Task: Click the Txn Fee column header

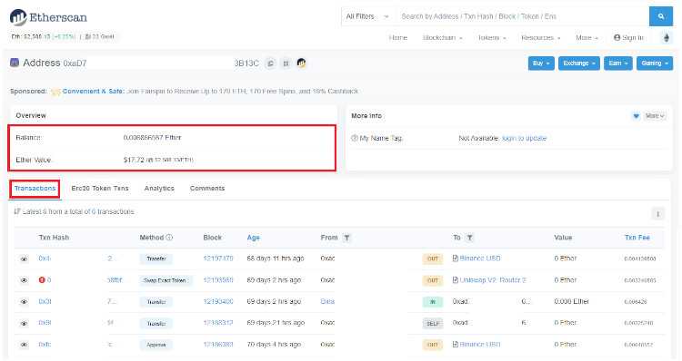Action: [637, 238]
